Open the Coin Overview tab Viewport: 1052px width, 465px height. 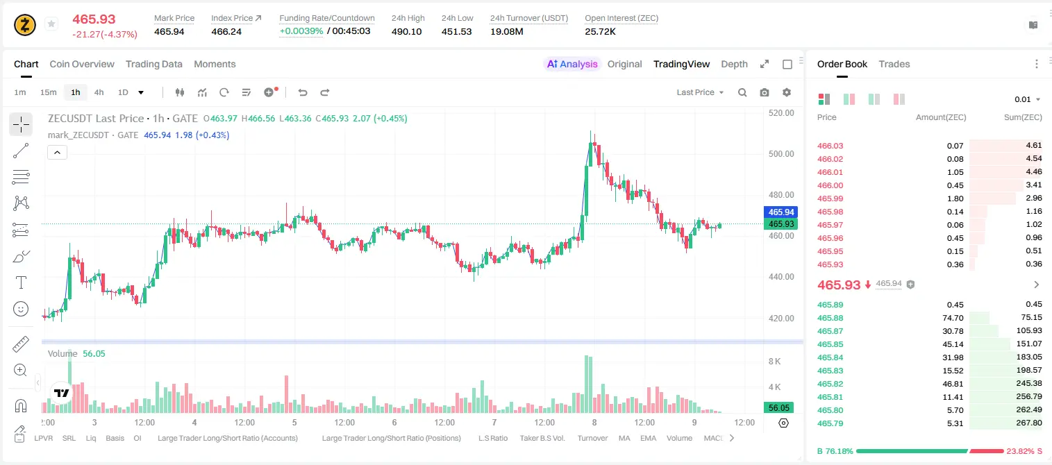(82, 64)
